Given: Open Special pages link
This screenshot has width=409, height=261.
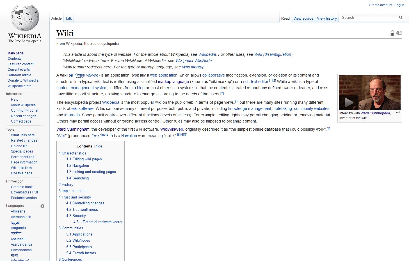Looking at the screenshot, I should [22, 151].
